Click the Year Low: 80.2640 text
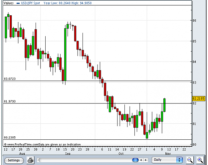The image size is (208, 165). coord(57,3)
